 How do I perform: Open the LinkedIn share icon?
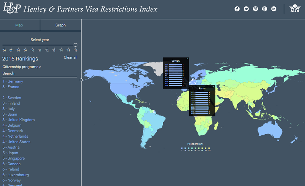pyautogui.click(x=274, y=9)
